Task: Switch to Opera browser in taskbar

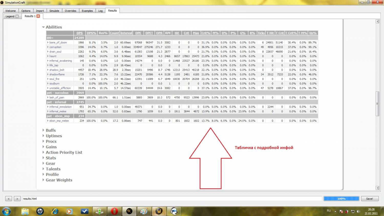Action: (114, 211)
